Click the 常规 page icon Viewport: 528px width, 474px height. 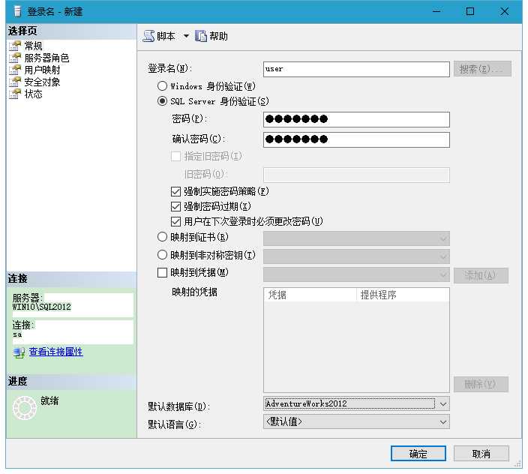point(15,46)
